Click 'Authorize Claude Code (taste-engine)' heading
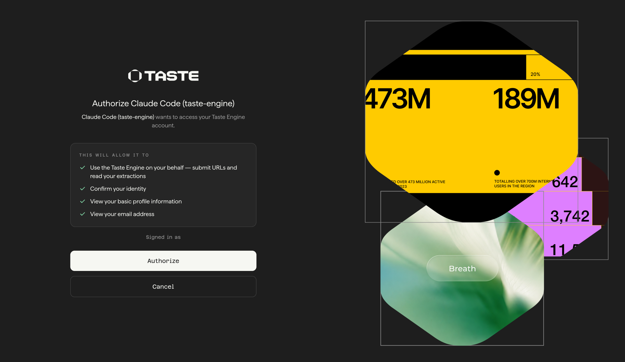The image size is (625, 362). pos(163,103)
